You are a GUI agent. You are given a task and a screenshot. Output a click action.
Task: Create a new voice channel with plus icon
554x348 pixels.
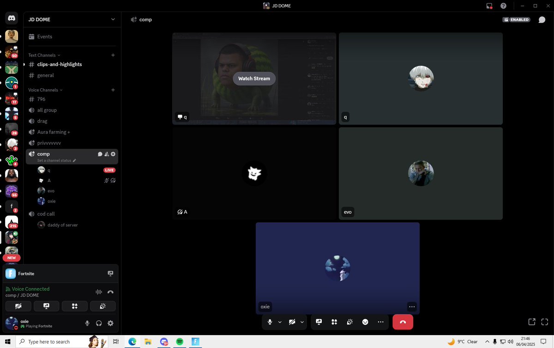point(113,90)
